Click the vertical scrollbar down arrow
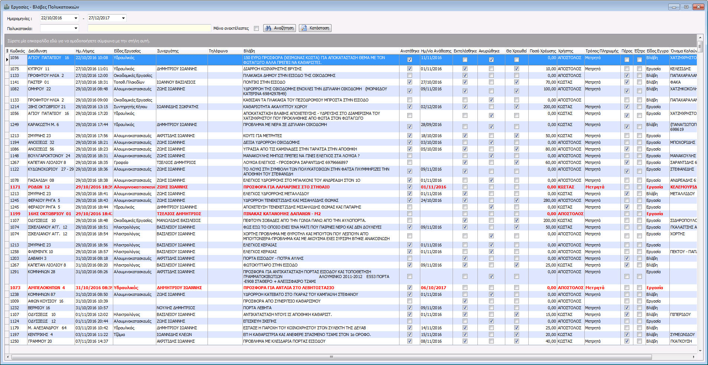 [x=700, y=351]
